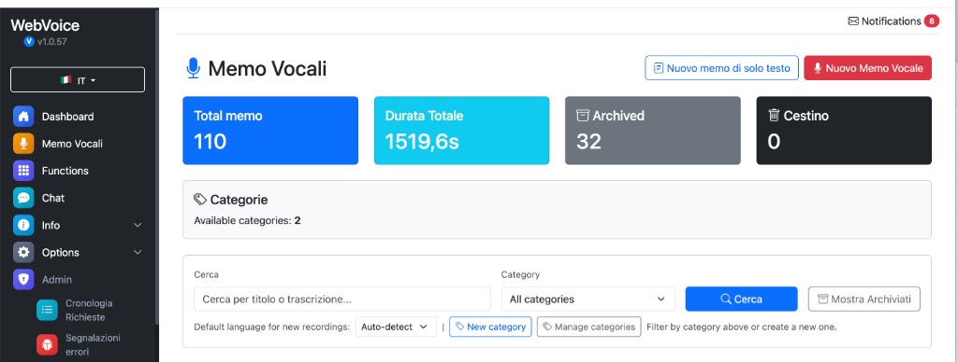
Task: Click the Functions grid icon
Action: pos(23,171)
